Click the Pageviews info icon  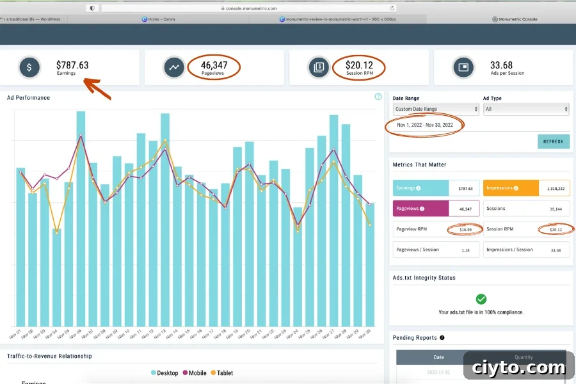tap(422, 209)
